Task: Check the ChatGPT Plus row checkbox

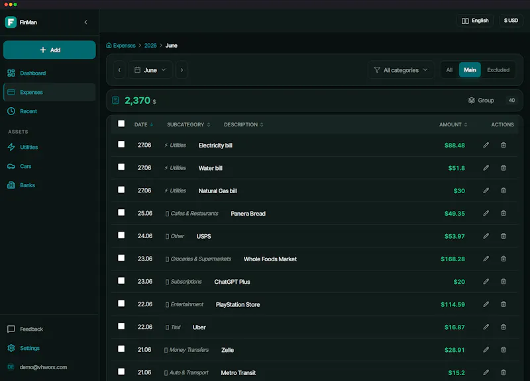Action: [121, 280]
